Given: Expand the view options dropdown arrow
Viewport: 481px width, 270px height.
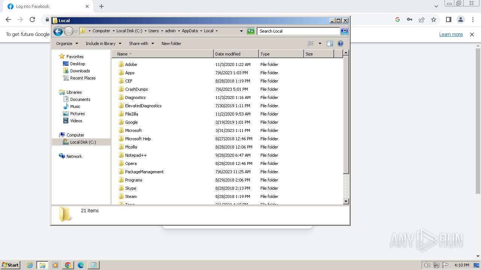Looking at the screenshot, I should pos(320,43).
